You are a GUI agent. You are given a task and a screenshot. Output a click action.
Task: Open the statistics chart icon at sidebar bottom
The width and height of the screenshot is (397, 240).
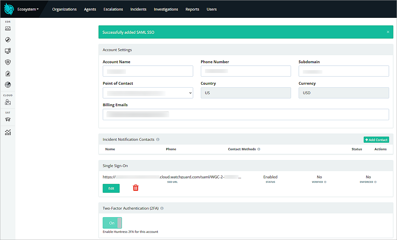coord(8,132)
